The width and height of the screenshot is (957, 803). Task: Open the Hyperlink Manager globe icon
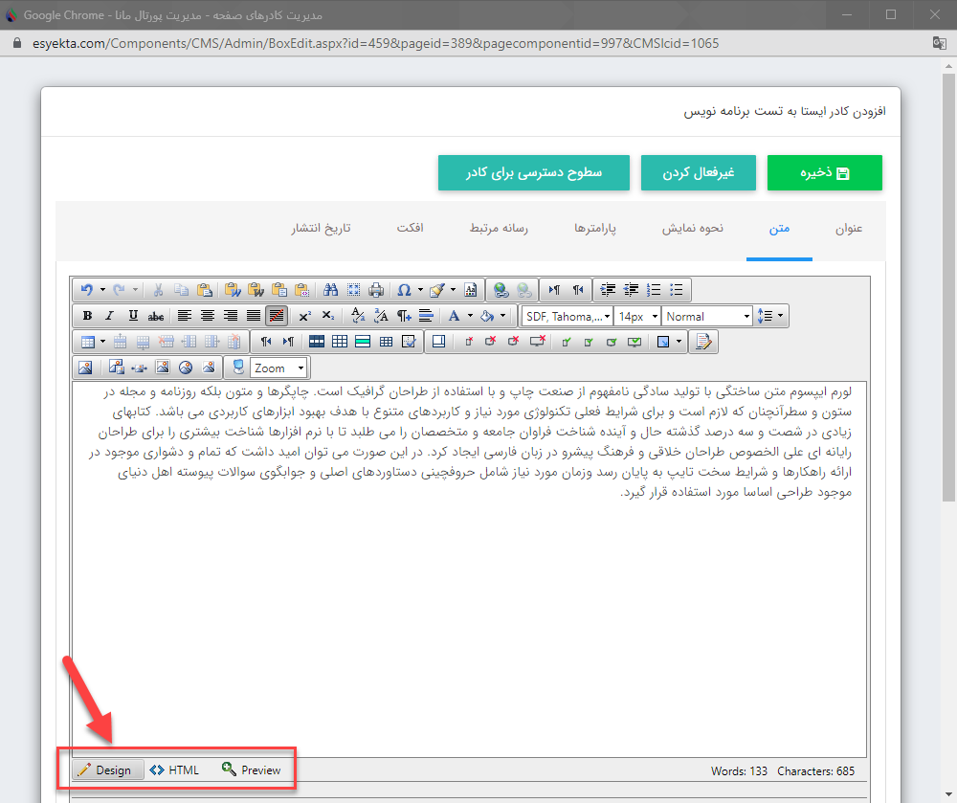click(501, 290)
